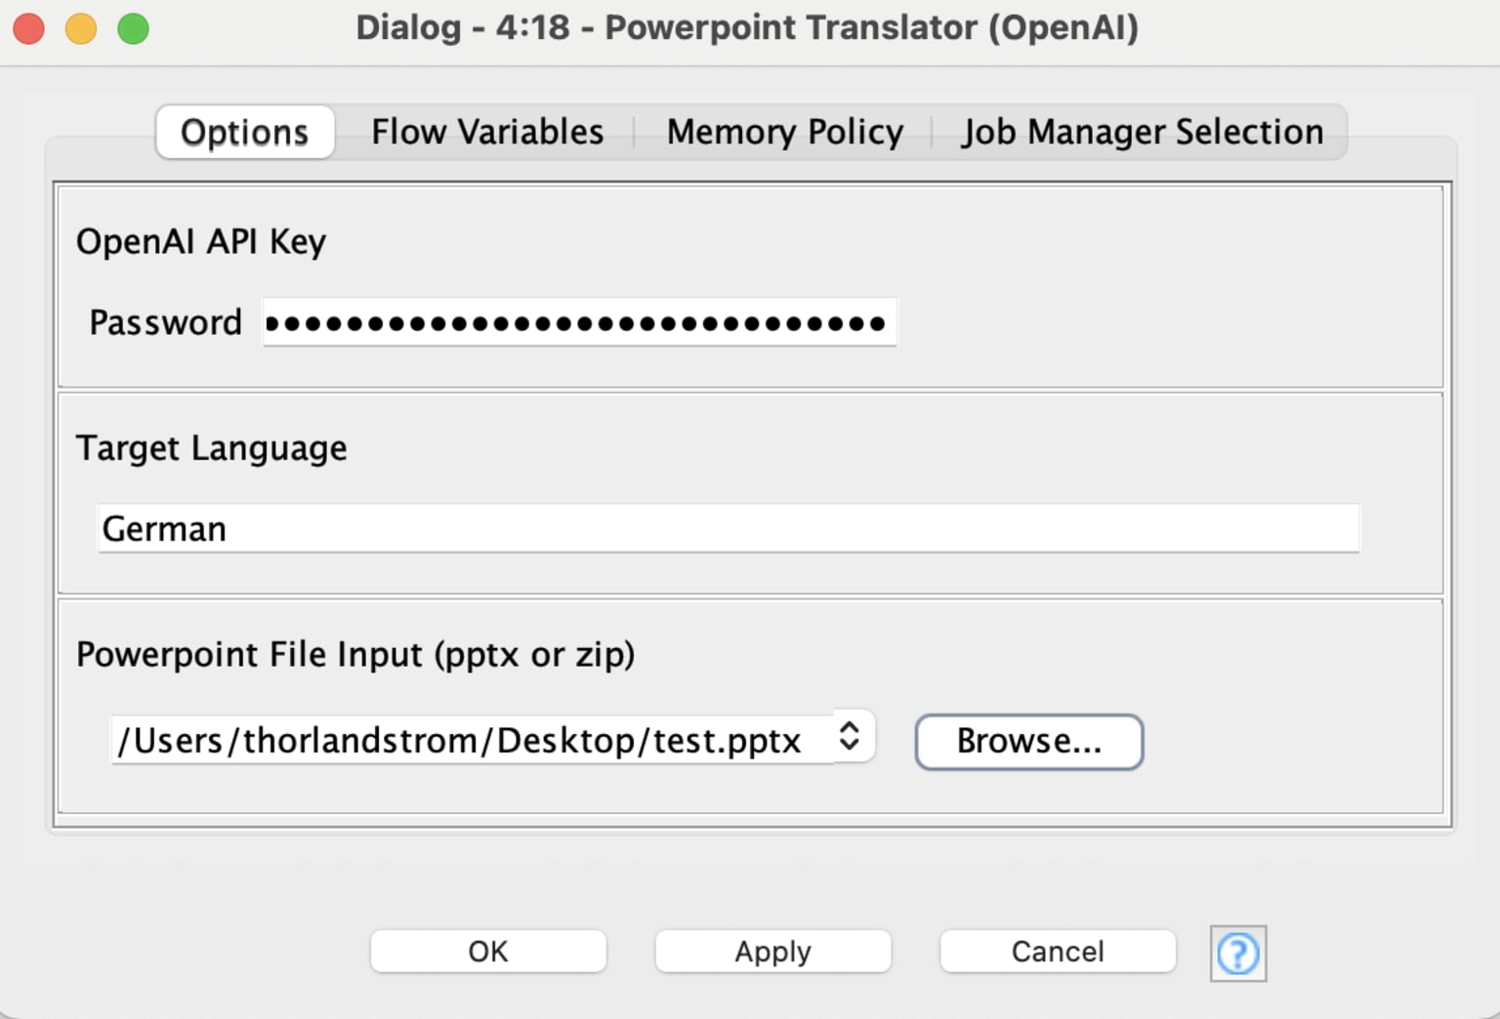Image resolution: width=1500 pixels, height=1019 pixels.
Task: Click into the OpenAI API Key password field
Action: point(579,322)
